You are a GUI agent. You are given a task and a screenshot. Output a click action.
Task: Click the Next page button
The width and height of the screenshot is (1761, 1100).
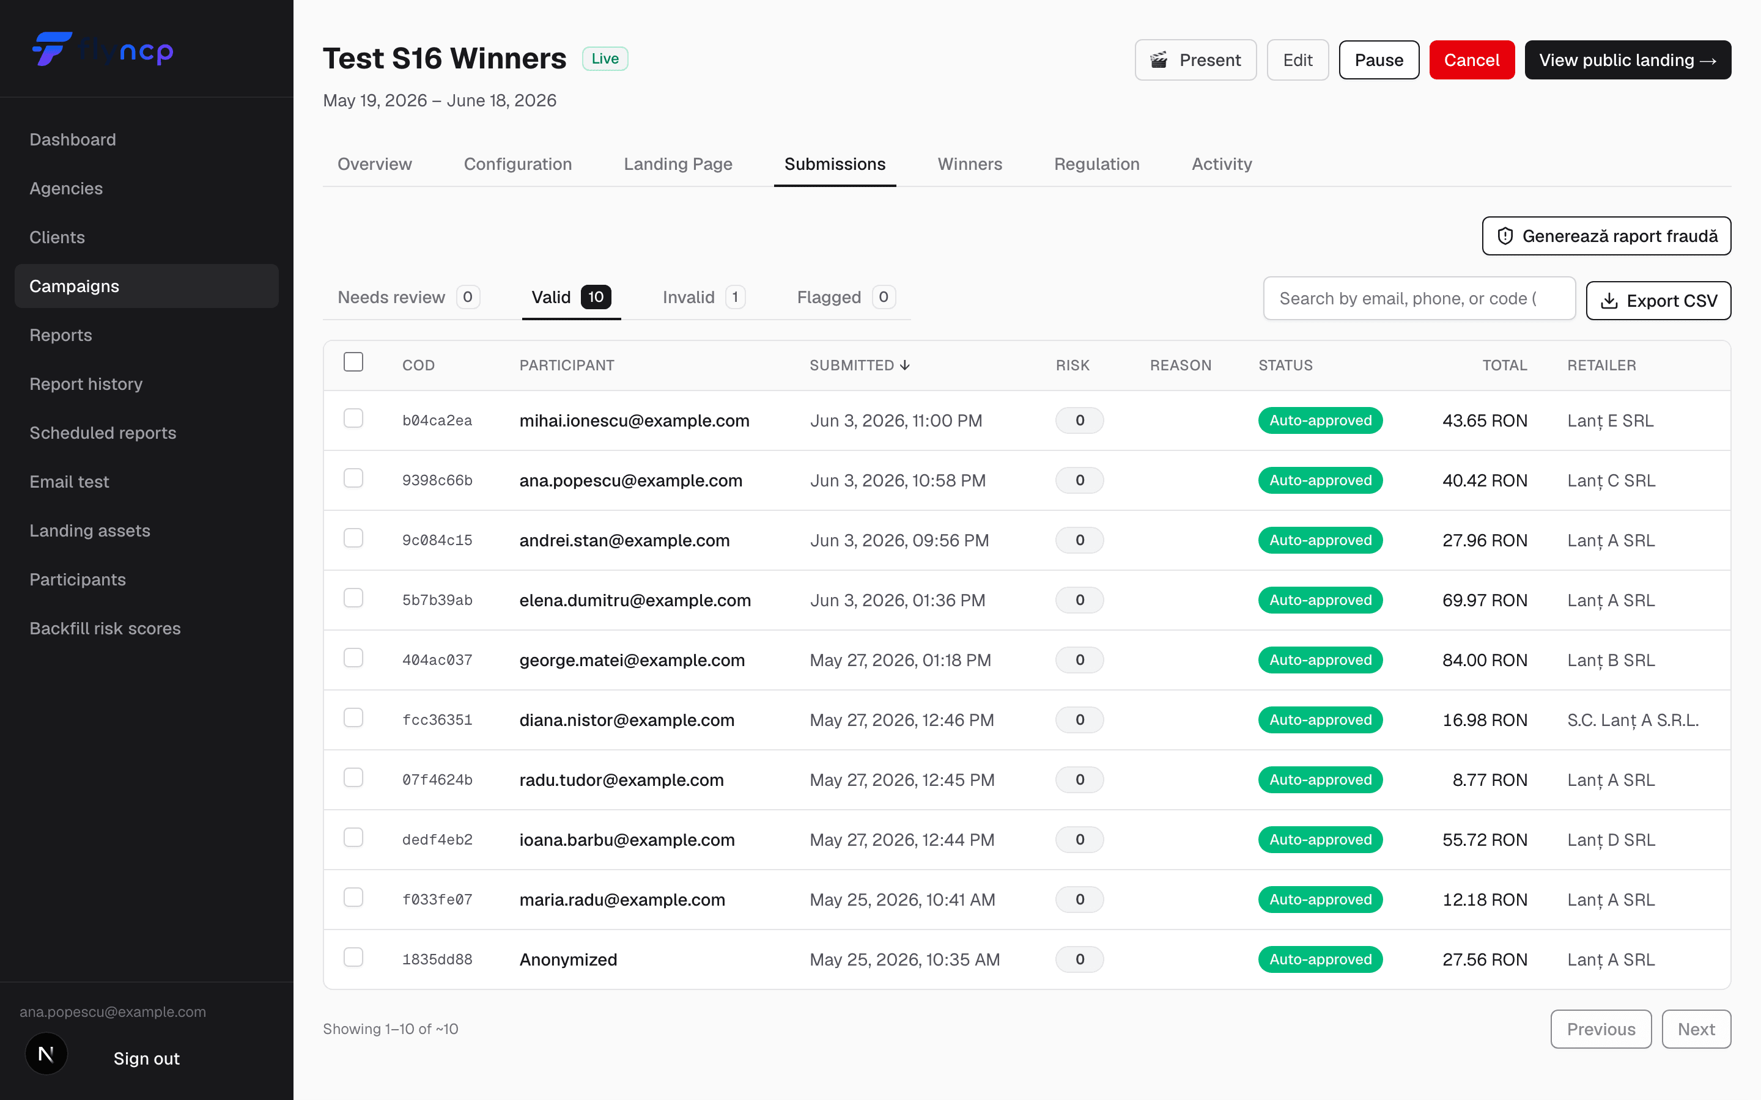tap(1696, 1028)
